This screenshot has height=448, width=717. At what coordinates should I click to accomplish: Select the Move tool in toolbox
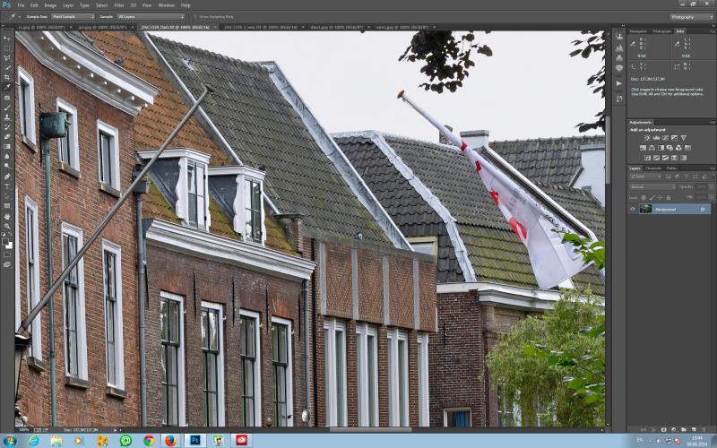click(x=7, y=39)
